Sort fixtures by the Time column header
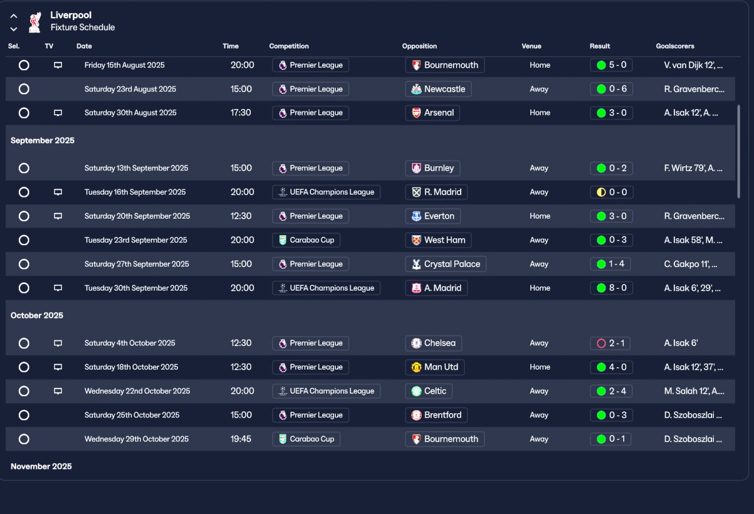The image size is (754, 514). point(231,46)
